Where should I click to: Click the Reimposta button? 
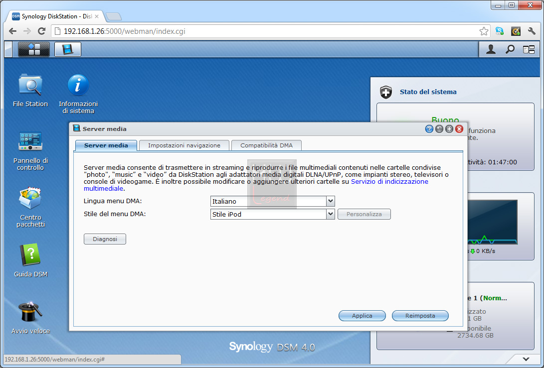coord(420,316)
